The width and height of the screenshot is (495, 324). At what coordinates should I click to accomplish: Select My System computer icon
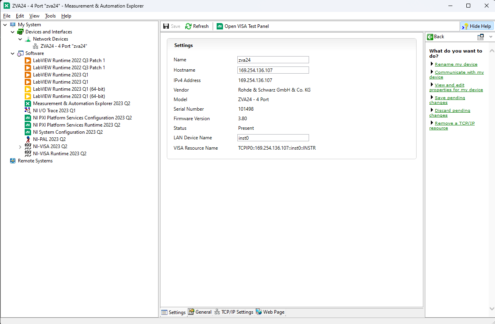pyautogui.click(x=13, y=25)
